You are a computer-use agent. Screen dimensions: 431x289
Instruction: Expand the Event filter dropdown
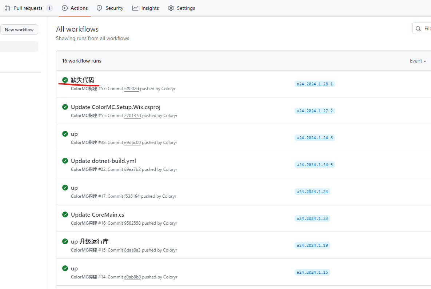coord(418,61)
